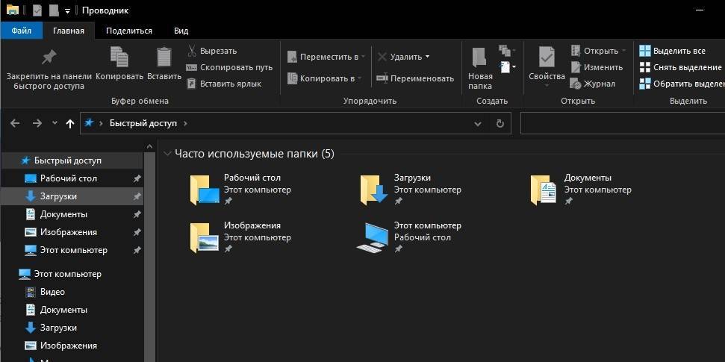Click Вставить ярлык in ribbon
The height and width of the screenshot is (362, 725).
[x=224, y=84]
